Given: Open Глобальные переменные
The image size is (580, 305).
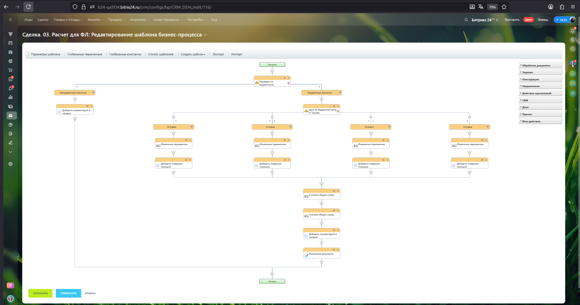Looking at the screenshot, I should (x=85, y=54).
